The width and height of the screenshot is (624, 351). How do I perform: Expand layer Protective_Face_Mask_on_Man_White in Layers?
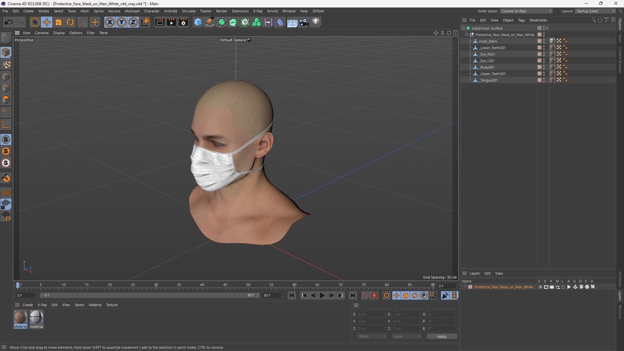pyautogui.click(x=466, y=287)
